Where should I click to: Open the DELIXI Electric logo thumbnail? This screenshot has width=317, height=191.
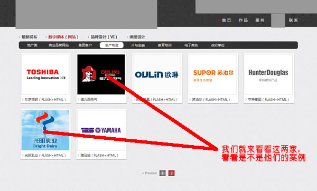click(x=101, y=74)
